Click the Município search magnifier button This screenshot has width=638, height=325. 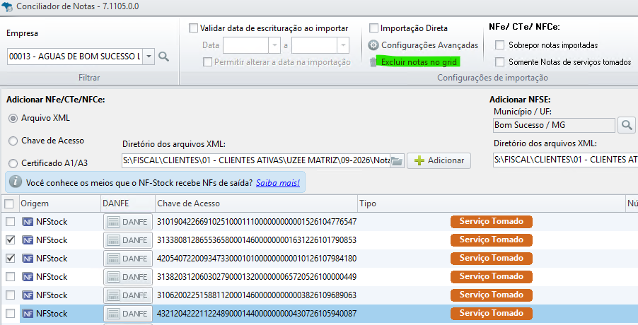(x=627, y=125)
